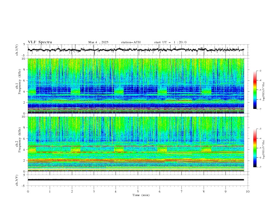279x215 pixels.
Task: Click the ch.2 spectrogram panel
Action: click(136, 144)
